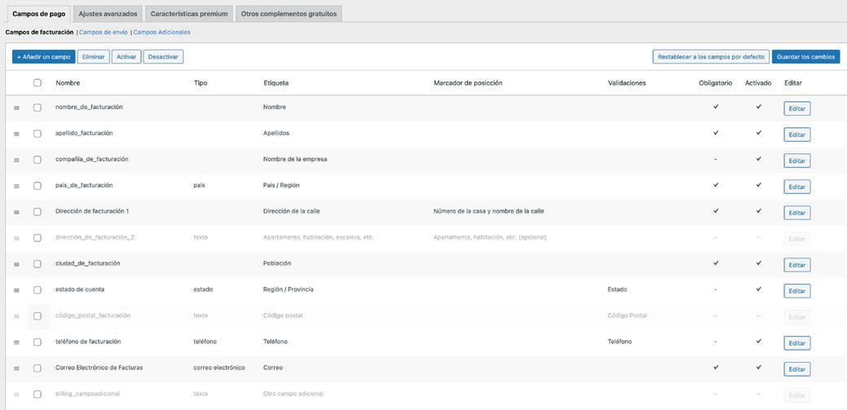Select checkbox for país_de_facturación
The height and width of the screenshot is (410, 847).
(37, 186)
